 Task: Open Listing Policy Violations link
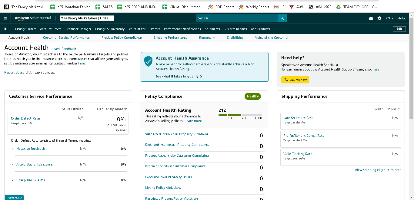[163, 188]
